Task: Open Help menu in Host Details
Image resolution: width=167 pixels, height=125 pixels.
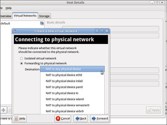Action: [9, 8]
